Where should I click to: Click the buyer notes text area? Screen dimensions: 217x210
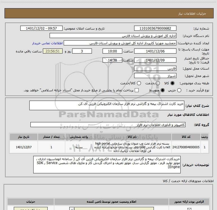(x=107, y=165)
